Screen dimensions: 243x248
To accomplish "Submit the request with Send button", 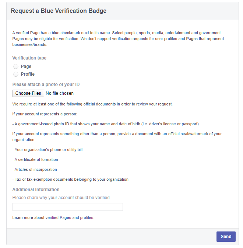I will coord(226,236).
